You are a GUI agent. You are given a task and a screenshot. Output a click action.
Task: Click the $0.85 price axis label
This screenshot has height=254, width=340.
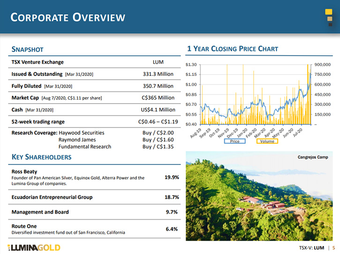191,95
